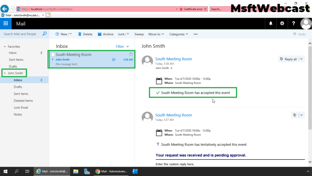The image size is (312, 176).
Task: Click the search magnifier icon
Action: click(44, 34)
